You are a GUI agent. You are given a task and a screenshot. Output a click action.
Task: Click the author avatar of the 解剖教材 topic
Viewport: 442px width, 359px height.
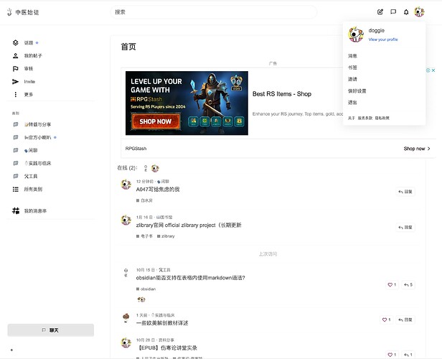click(126, 318)
